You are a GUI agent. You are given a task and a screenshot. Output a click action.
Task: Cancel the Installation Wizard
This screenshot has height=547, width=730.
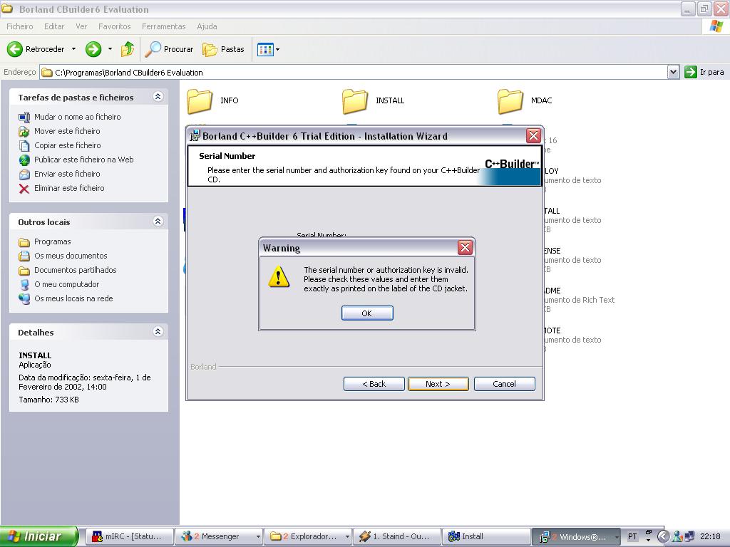point(504,384)
